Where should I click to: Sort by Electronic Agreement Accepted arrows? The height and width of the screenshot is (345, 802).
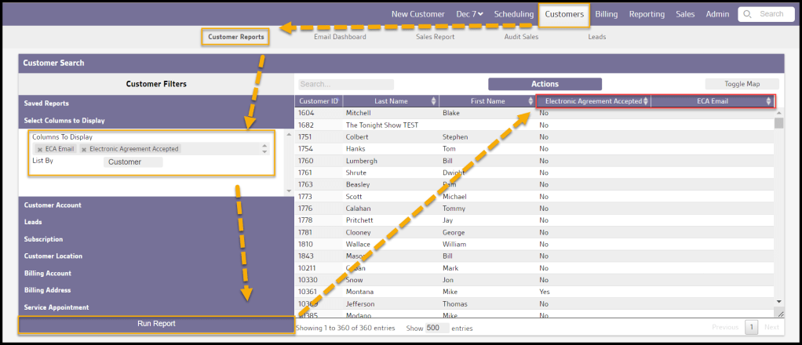[645, 101]
